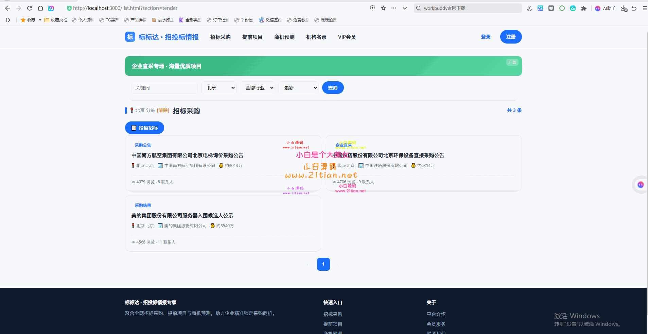Open footer 会员服务 link
648x334 pixels.
coord(436,324)
